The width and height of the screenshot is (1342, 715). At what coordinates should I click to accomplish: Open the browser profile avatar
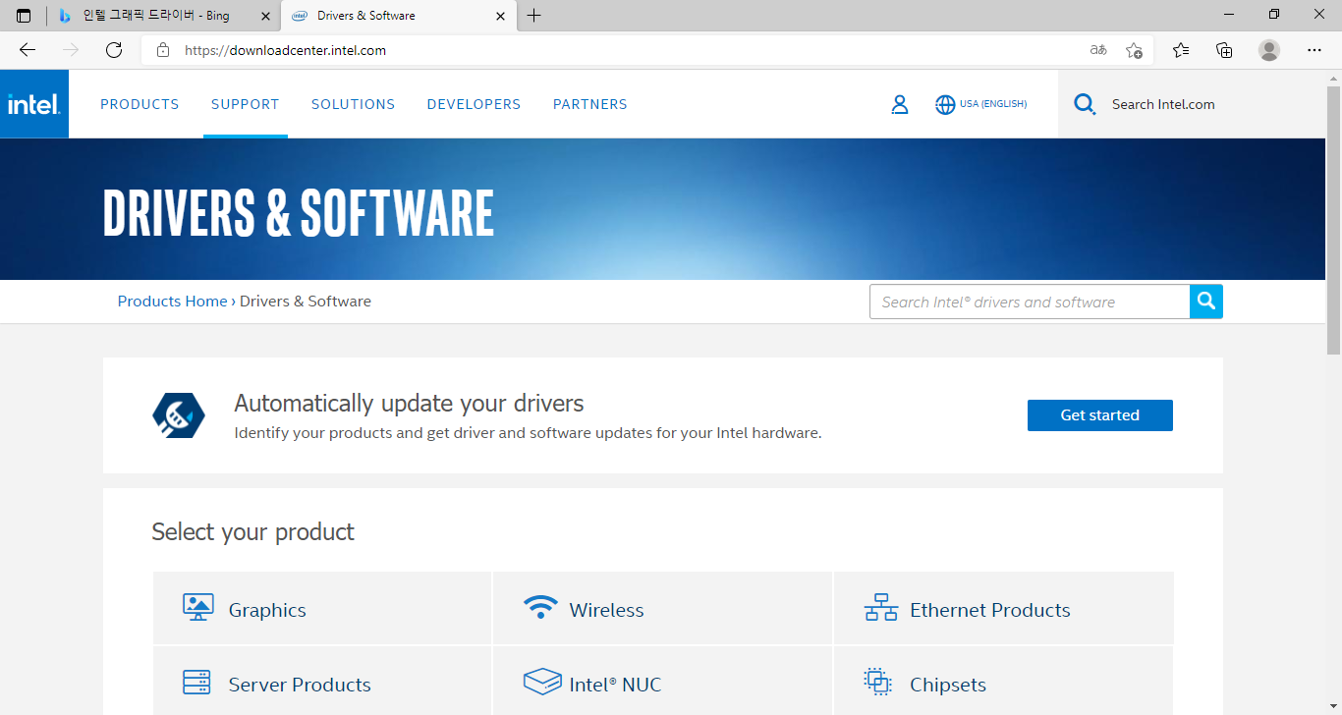point(1269,50)
